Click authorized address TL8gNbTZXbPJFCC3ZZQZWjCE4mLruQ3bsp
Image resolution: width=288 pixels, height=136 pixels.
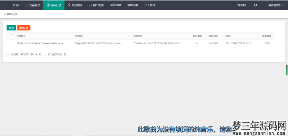pos(98,43)
